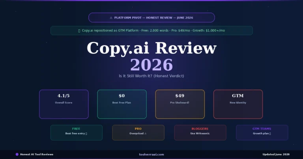This screenshot has width=303, height=159.
Task: Click the warning icon beside Overpriced
Action: [146, 133]
